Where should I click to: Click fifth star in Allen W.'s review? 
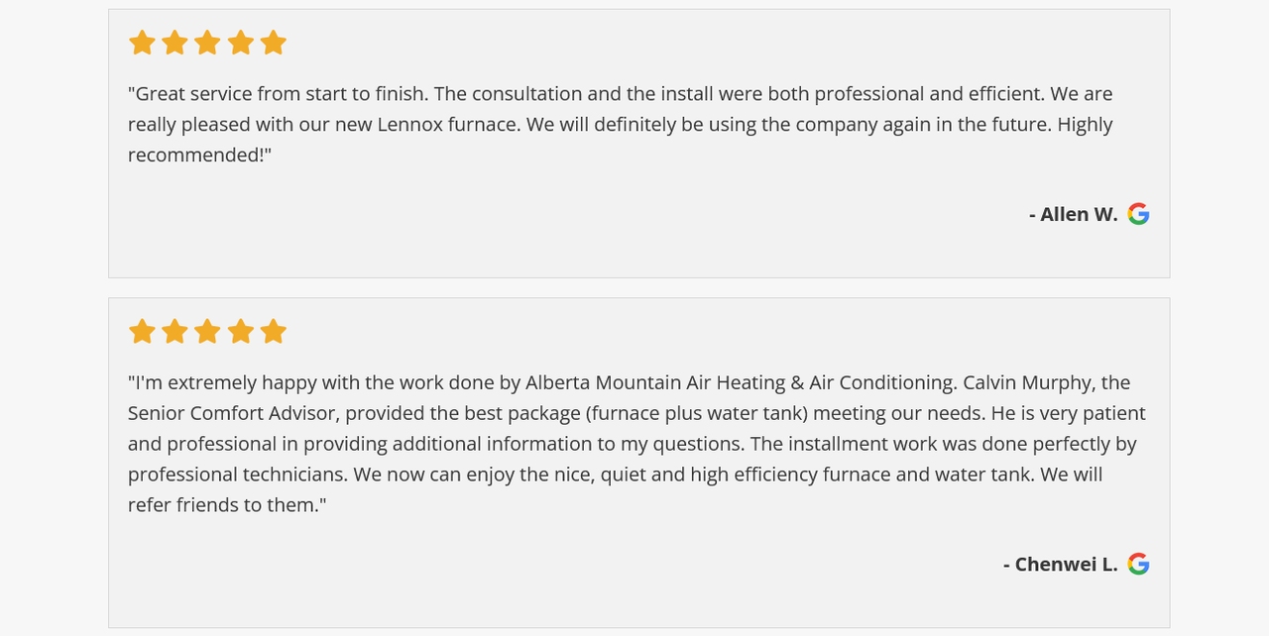tap(274, 43)
